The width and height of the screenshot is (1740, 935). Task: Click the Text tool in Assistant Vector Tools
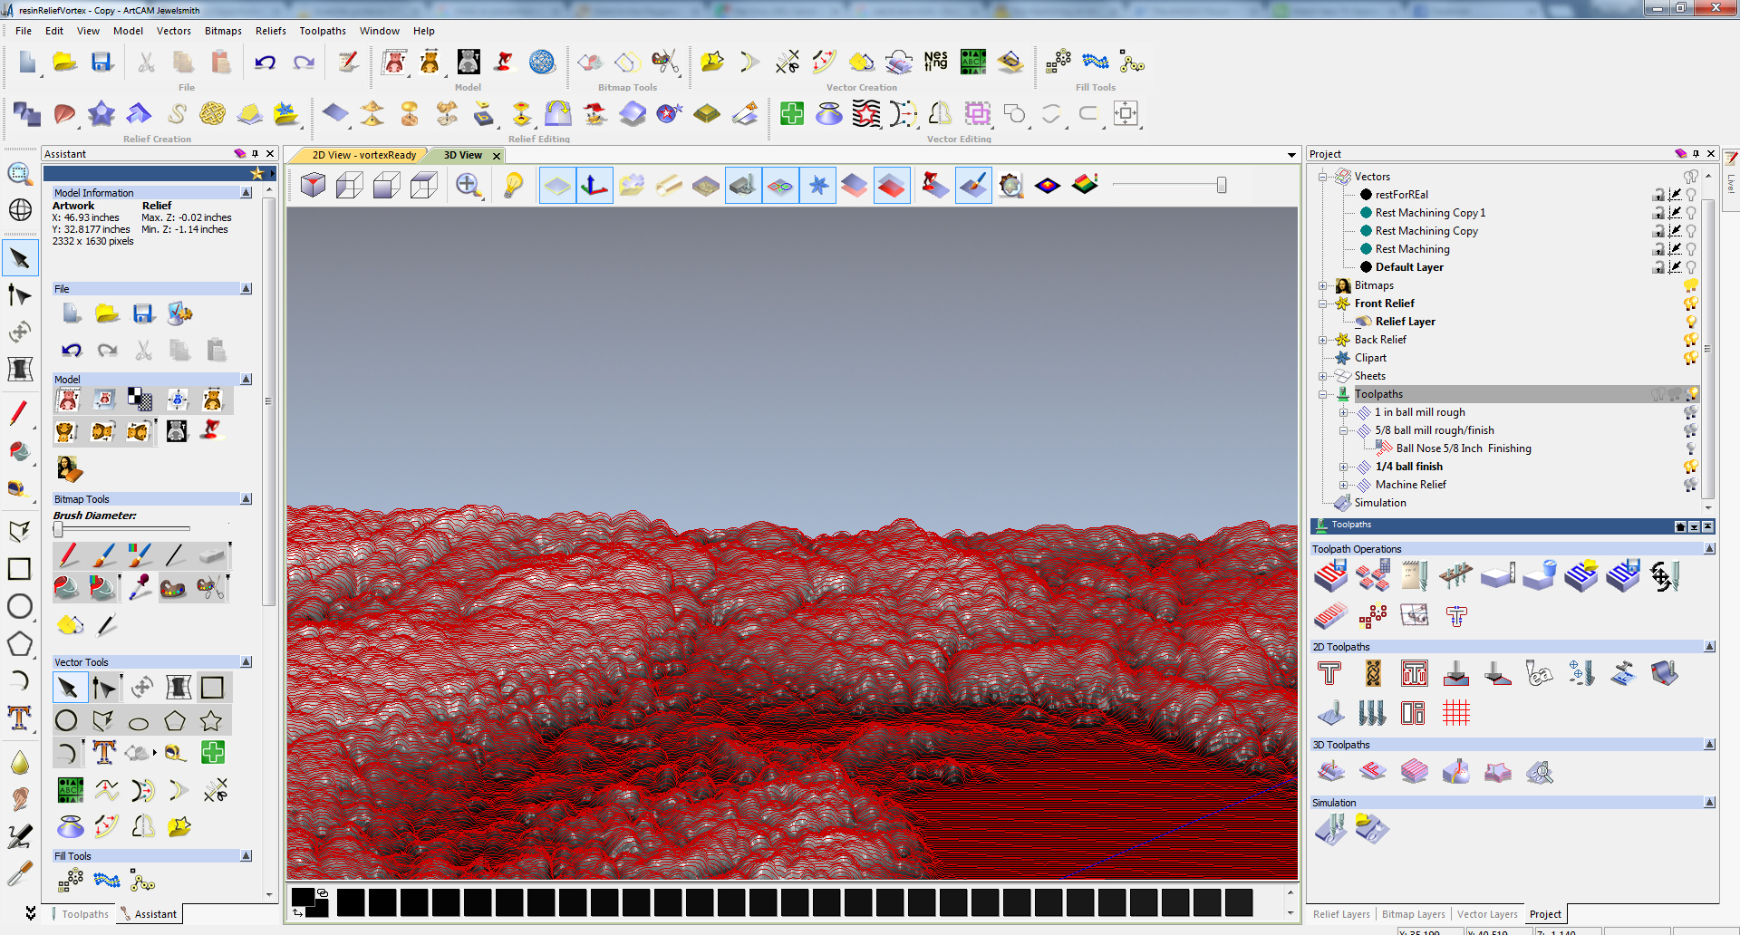point(104,752)
